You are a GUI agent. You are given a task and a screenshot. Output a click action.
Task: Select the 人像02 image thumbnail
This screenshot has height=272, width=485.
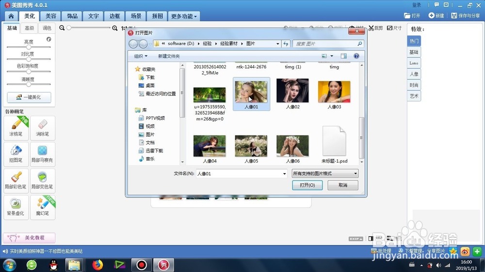click(x=292, y=94)
